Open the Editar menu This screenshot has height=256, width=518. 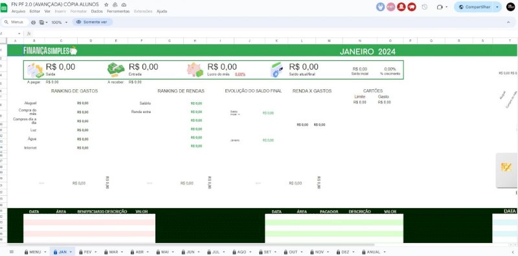click(35, 11)
